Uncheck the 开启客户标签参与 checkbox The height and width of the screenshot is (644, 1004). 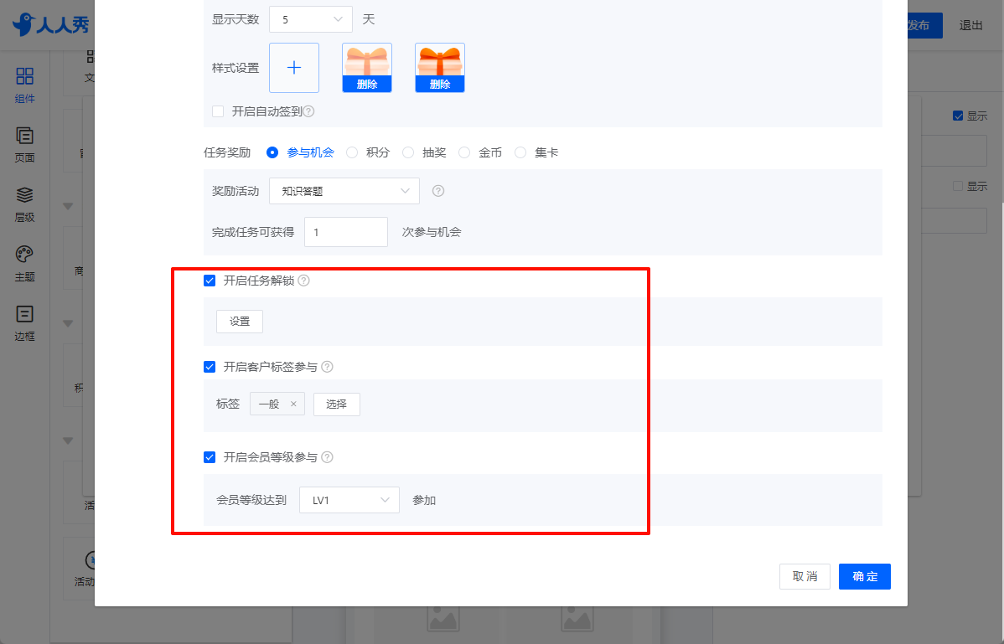[210, 367]
